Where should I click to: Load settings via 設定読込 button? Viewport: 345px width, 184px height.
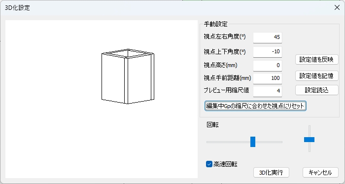click(x=316, y=90)
